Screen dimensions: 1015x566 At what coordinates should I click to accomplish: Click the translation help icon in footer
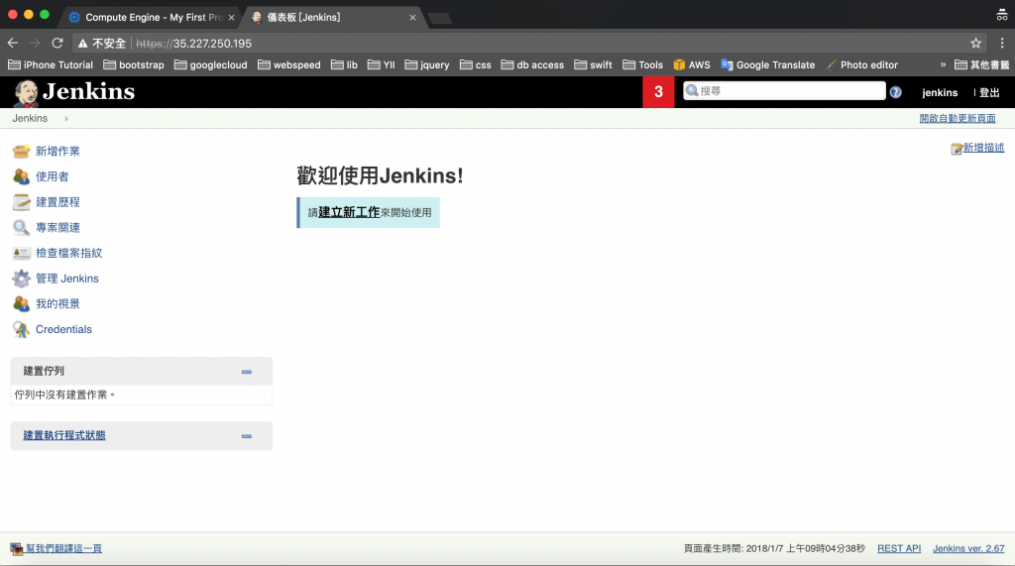tap(16, 549)
